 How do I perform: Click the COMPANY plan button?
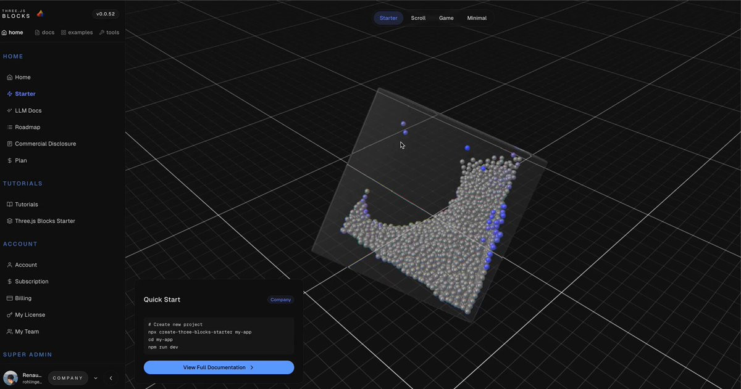68,378
